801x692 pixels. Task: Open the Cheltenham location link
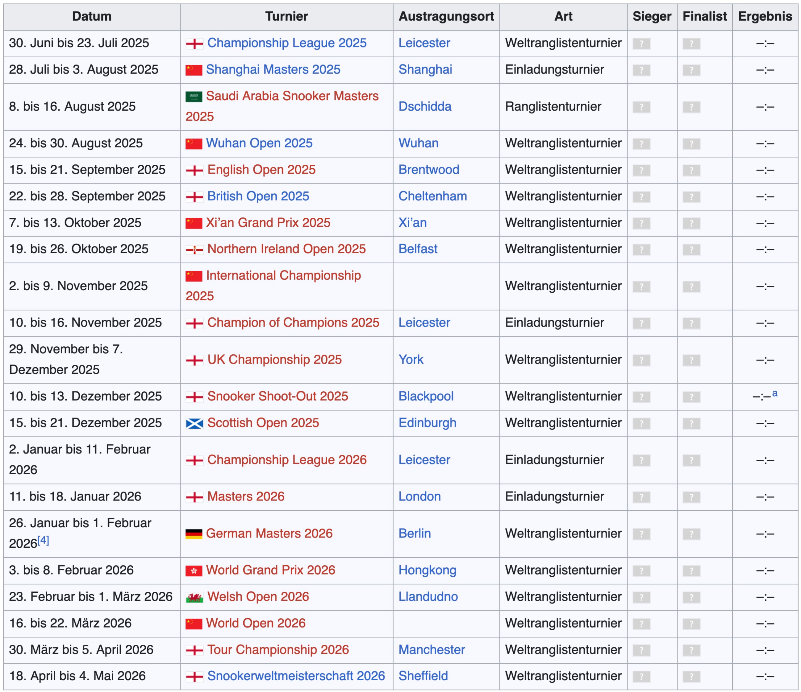(x=432, y=196)
